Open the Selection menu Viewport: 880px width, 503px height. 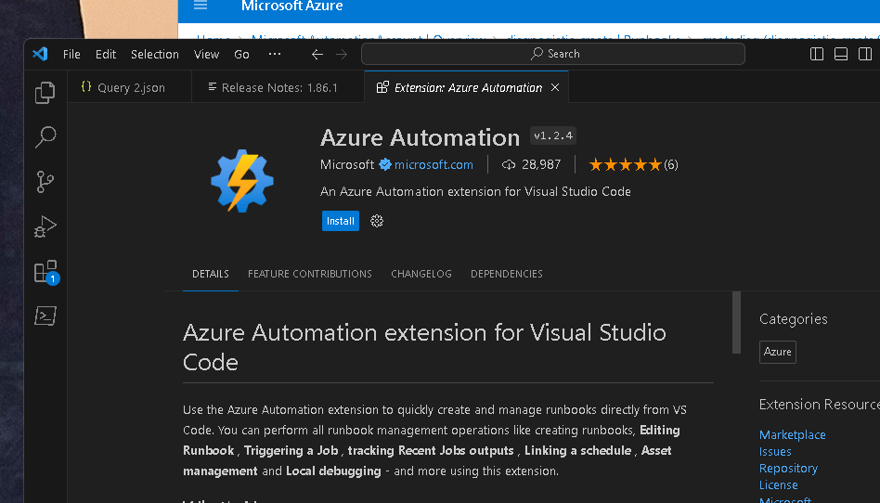[x=155, y=55]
